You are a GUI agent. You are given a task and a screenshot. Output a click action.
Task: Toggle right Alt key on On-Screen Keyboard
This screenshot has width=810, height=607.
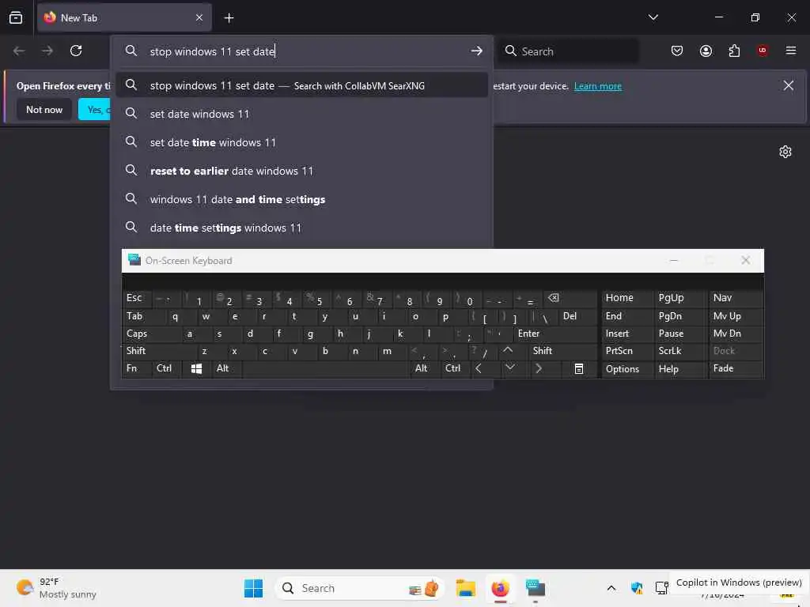tap(425, 368)
